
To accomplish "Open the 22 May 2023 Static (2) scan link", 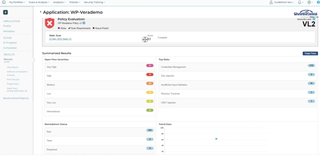I will coord(60,39).
